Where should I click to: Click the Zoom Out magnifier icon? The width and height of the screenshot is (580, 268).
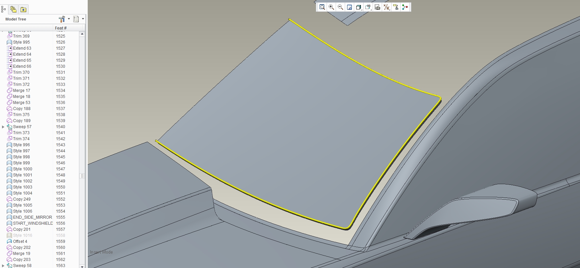tap(340, 7)
